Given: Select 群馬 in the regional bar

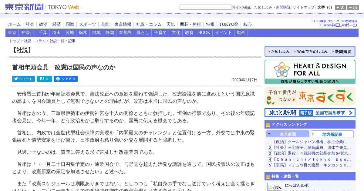Looking at the screenshot, I should tap(96, 33).
